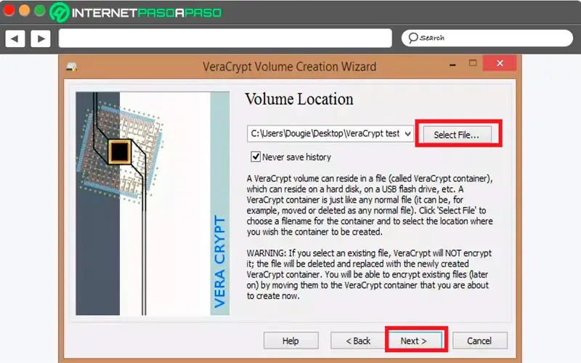Click the Select File... button

tap(458, 134)
